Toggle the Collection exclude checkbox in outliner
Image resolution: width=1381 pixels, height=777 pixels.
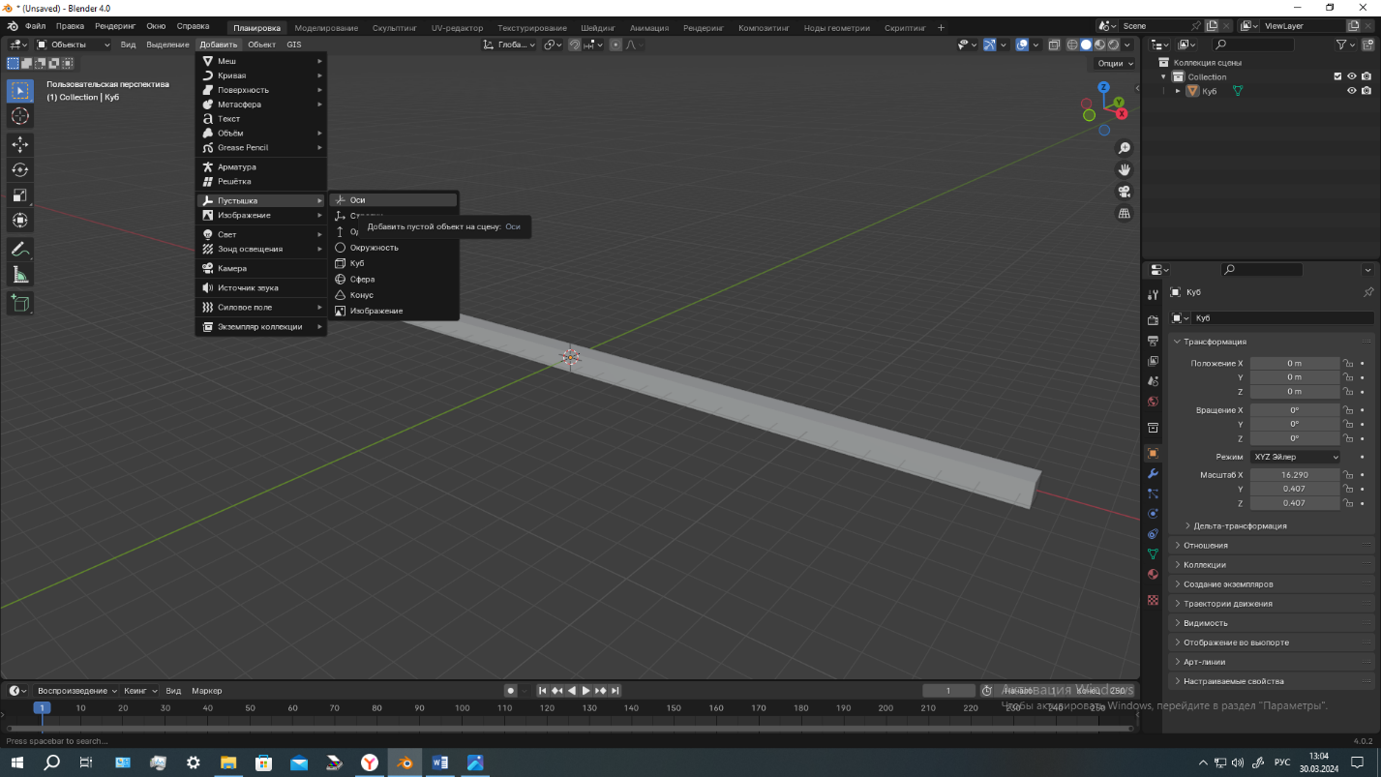[x=1337, y=76]
